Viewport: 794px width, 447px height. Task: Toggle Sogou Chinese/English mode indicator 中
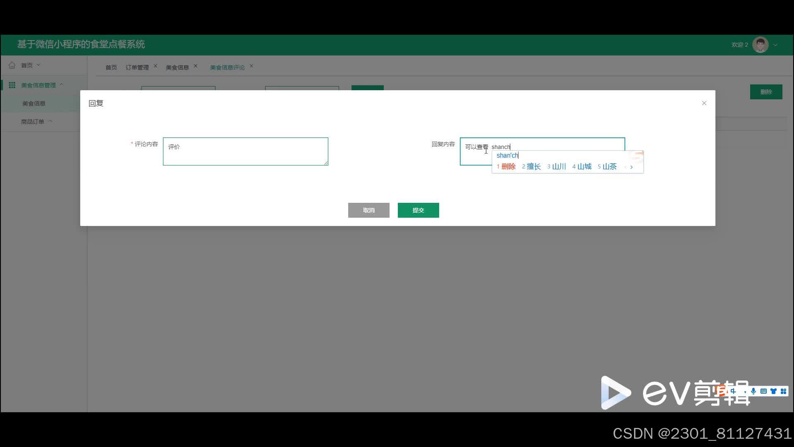[x=733, y=391]
